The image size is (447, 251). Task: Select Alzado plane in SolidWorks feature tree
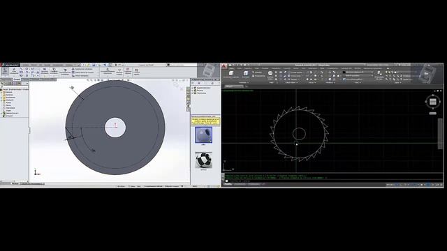[8, 102]
